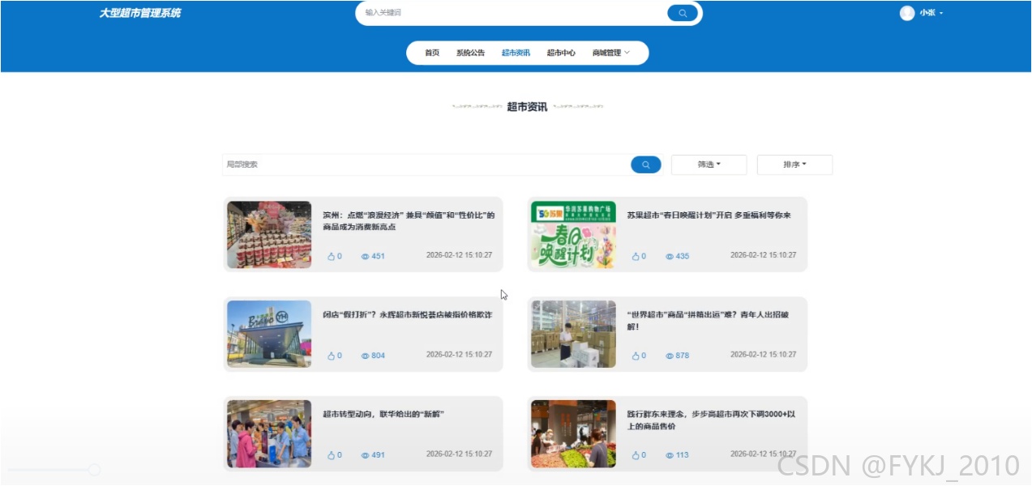Open article 闭店“假打折”？永辉超市
Image resolution: width=1032 pixels, height=486 pixels.
tap(408, 315)
